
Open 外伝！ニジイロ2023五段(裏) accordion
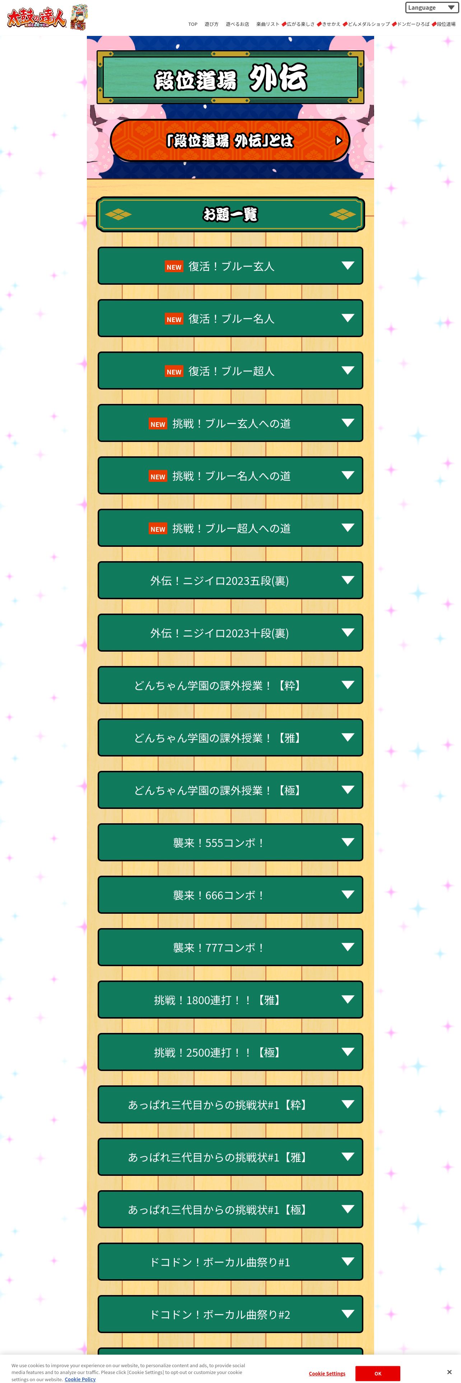click(230, 580)
